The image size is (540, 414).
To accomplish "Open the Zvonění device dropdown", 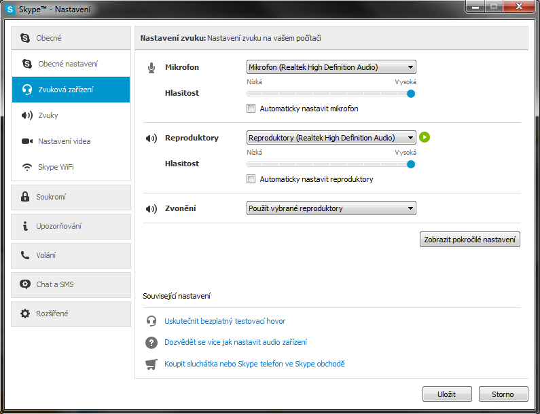I will point(331,208).
